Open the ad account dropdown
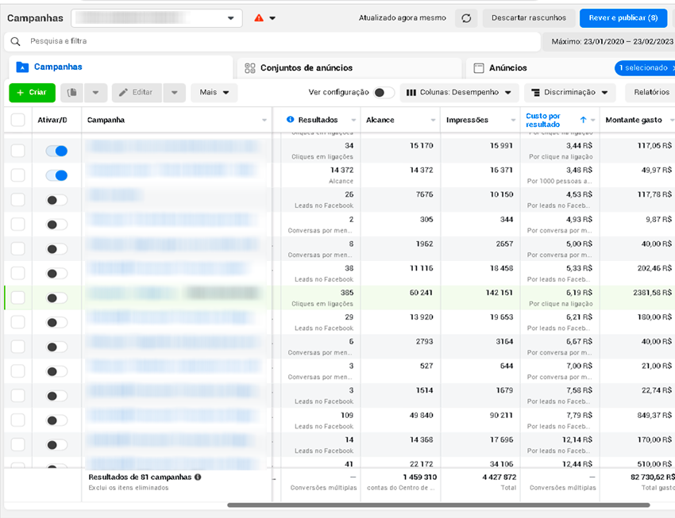 click(156, 18)
